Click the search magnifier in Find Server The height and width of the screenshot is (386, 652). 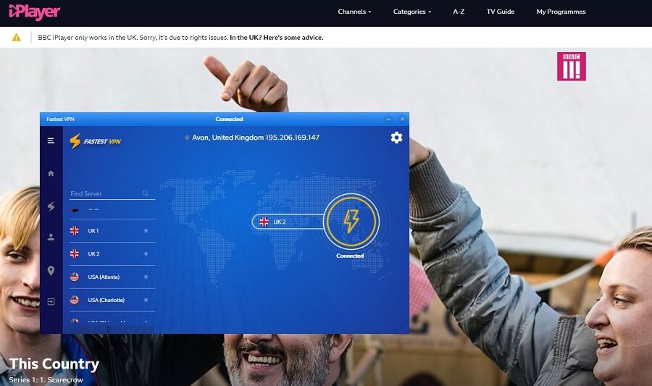coord(146,193)
